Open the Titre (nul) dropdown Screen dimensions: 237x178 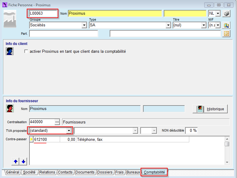[204, 25]
